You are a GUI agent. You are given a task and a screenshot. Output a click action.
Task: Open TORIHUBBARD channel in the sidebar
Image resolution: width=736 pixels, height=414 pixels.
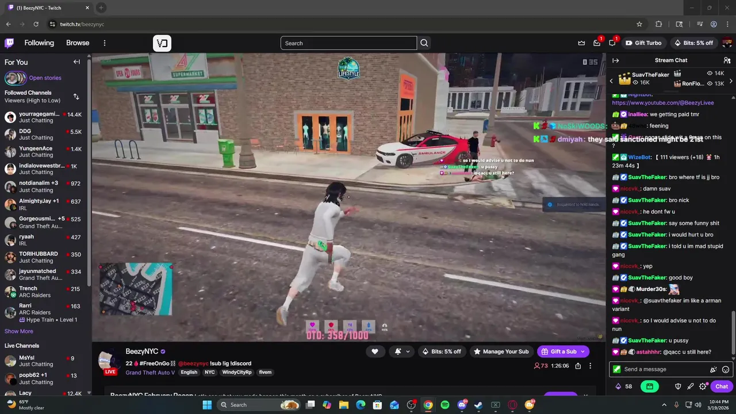pos(44,257)
